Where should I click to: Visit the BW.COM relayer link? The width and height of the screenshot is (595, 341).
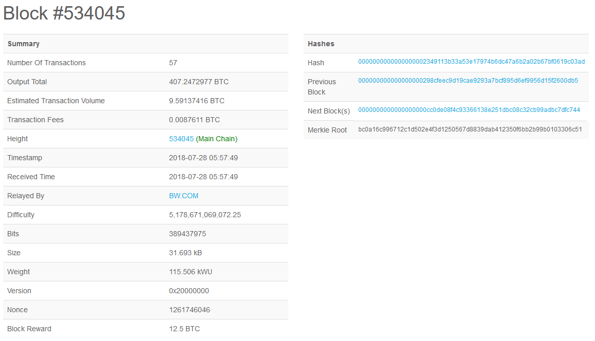tap(183, 196)
